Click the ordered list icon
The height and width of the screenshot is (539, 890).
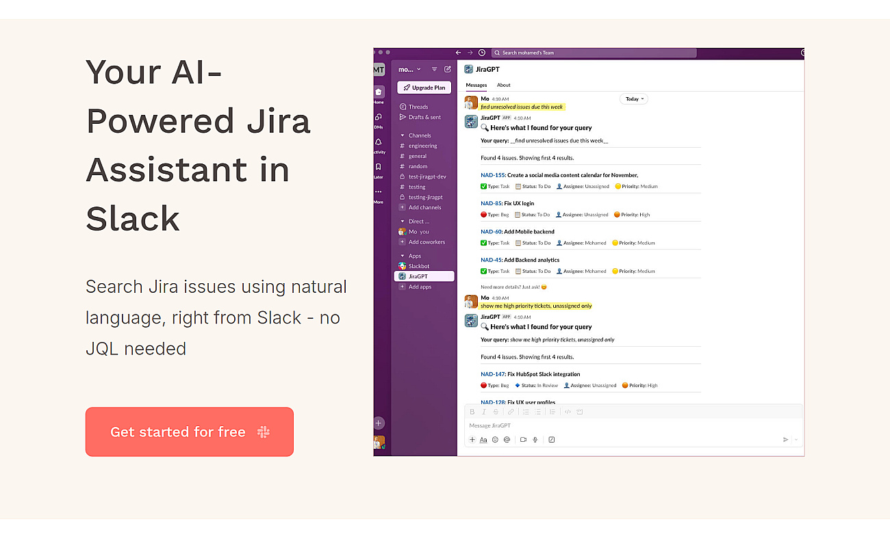(526, 412)
